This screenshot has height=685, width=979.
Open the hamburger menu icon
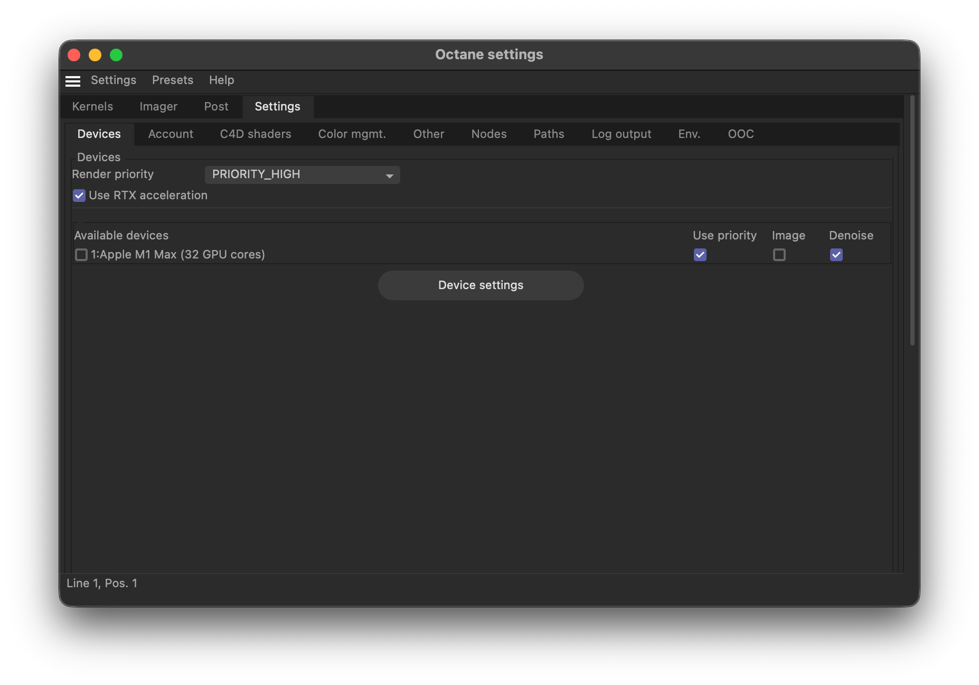[x=73, y=81]
